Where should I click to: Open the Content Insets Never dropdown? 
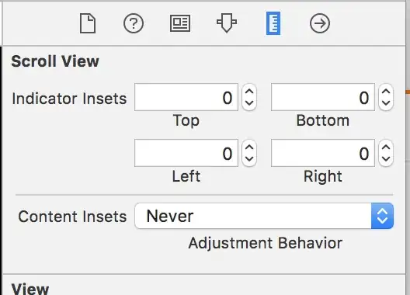pos(264,216)
